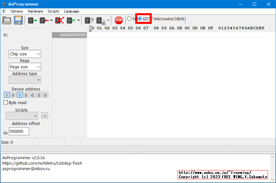Expand the Chip size dropdown
This screenshot has width=276, height=183.
point(25,54)
